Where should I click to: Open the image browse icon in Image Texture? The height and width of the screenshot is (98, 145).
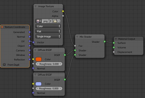[39, 21]
